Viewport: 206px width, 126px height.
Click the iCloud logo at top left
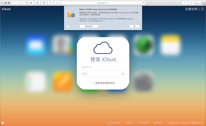click(6, 9)
